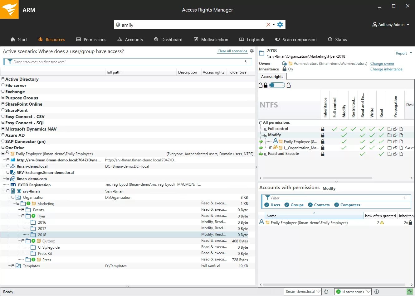Click the user icon in accounts list row
The image size is (415, 296).
pos(261,222)
